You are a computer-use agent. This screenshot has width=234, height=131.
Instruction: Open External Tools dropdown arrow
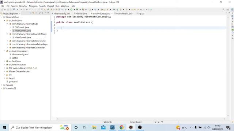pos(86,9)
